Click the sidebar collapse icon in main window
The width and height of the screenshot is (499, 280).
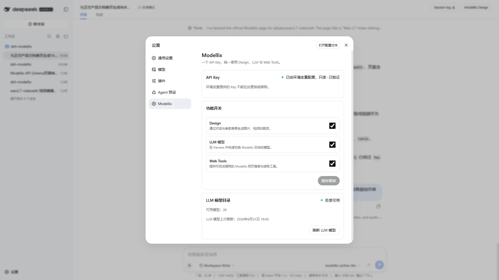tap(66, 9)
